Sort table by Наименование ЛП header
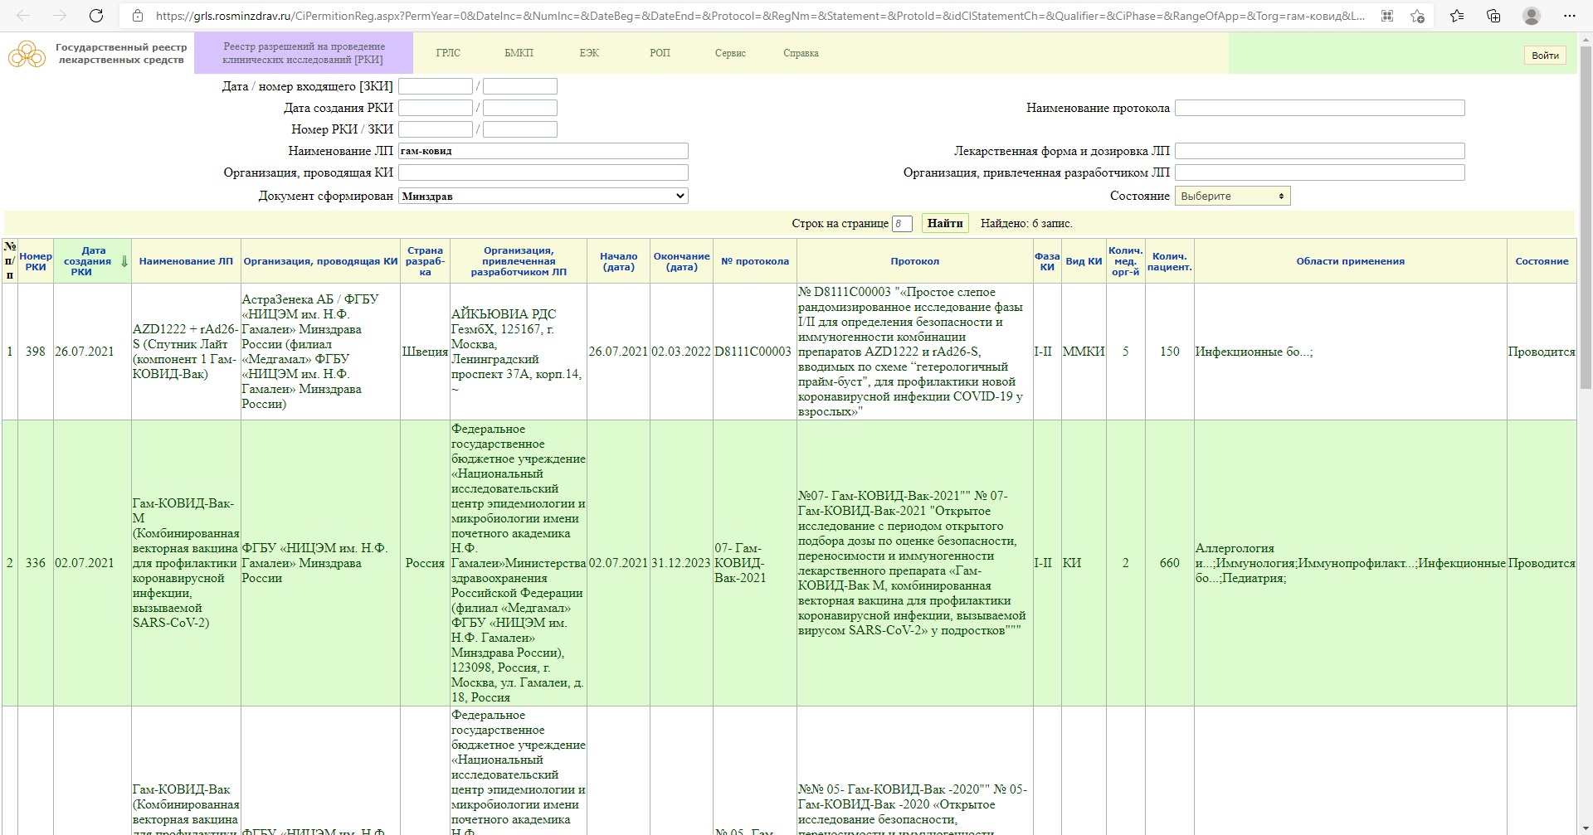This screenshot has height=835, width=1593. (186, 261)
